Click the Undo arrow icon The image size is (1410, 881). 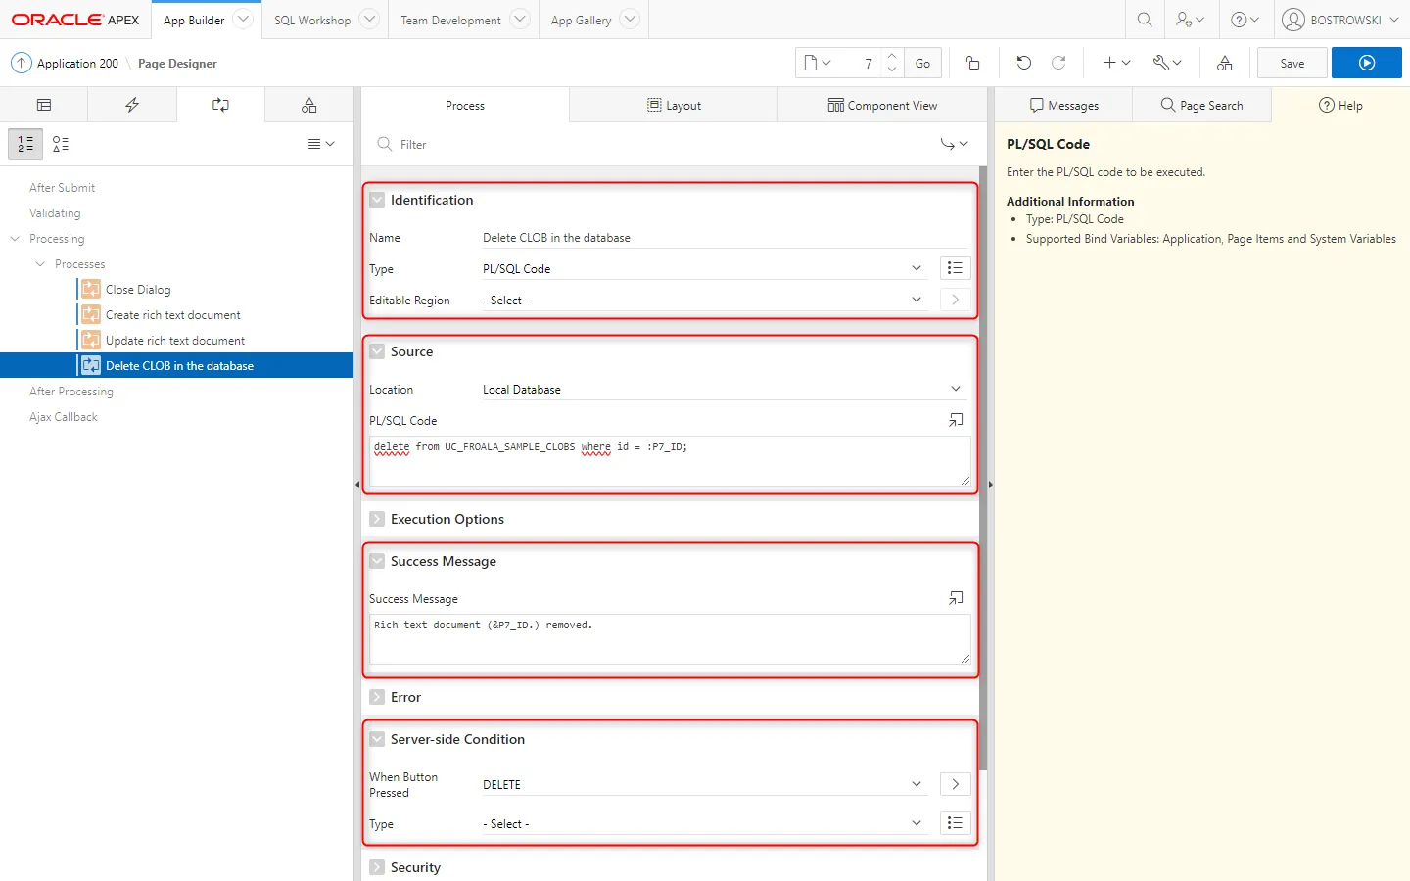click(x=1023, y=63)
